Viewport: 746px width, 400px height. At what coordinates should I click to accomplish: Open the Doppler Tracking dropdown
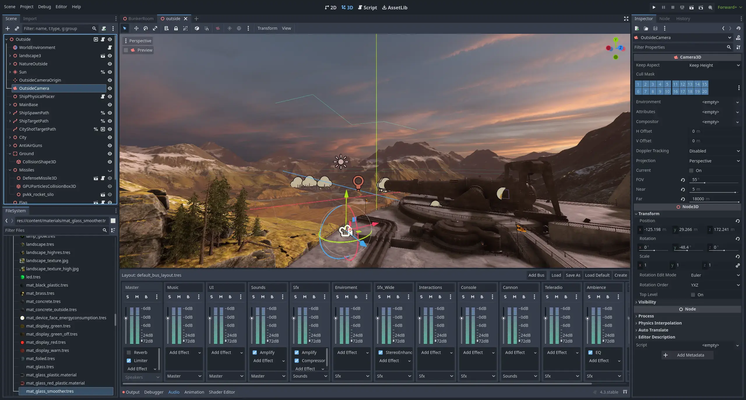[714, 151]
